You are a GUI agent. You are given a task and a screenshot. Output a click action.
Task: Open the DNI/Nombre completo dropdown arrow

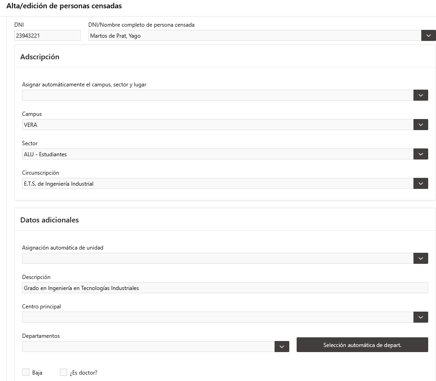coord(429,35)
